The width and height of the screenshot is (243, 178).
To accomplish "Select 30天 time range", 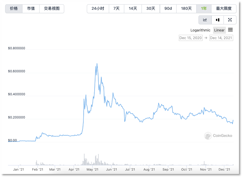I will 151,9.
